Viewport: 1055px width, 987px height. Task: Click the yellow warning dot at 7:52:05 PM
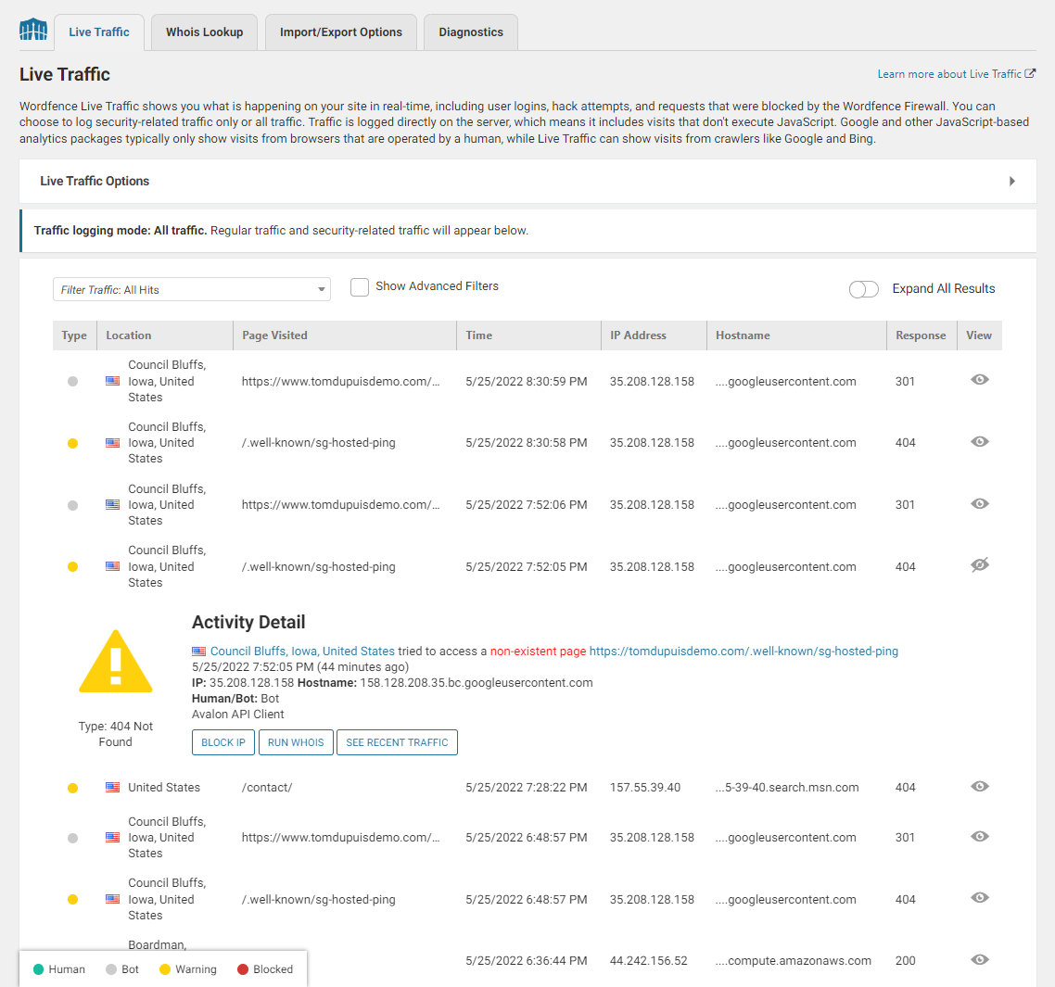point(72,567)
